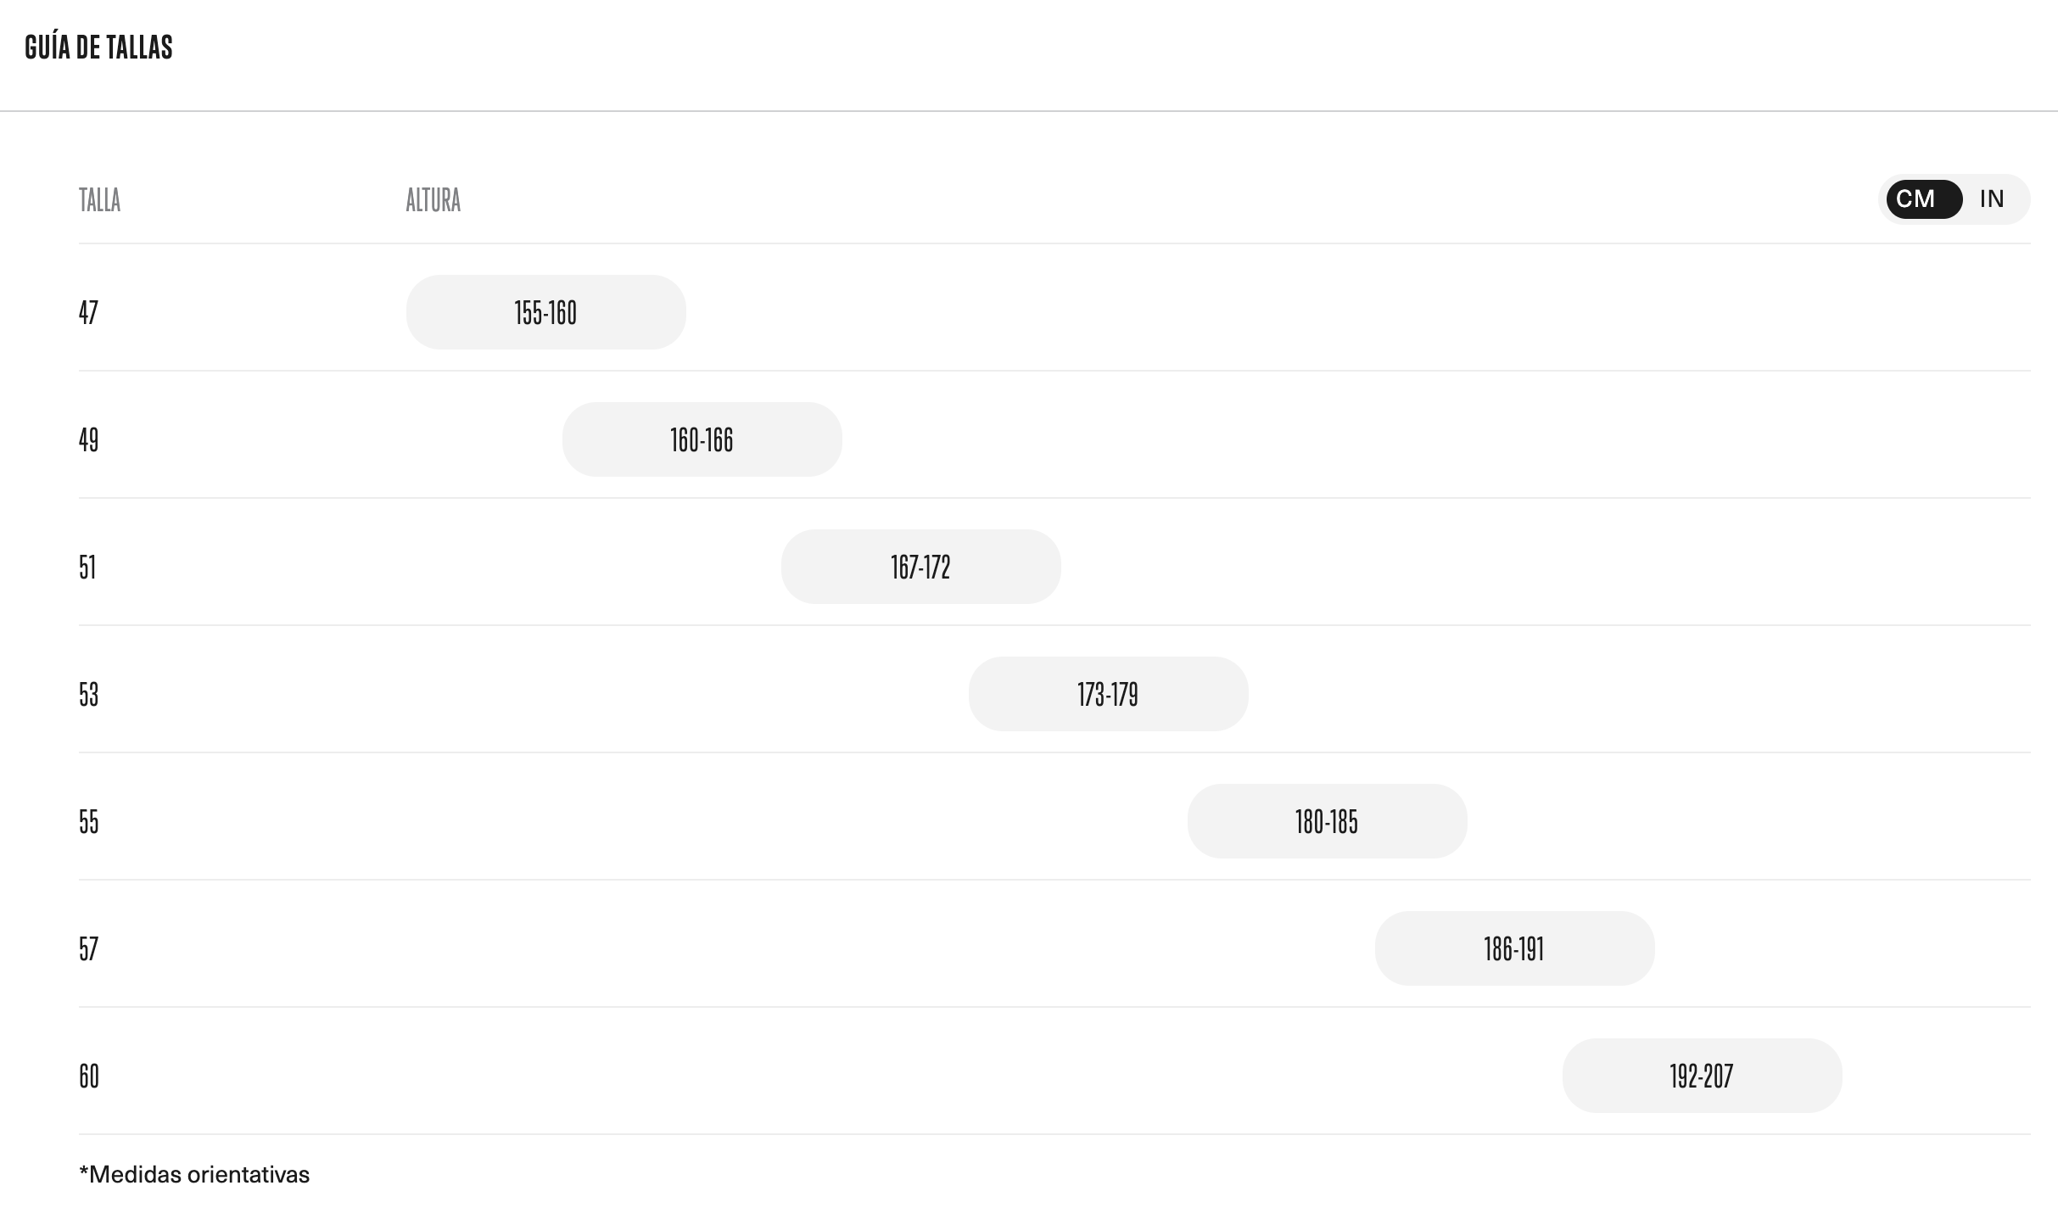This screenshot has height=1208, width=2058.
Task: Click the 180-185 height range pill
Action: 1327,821
